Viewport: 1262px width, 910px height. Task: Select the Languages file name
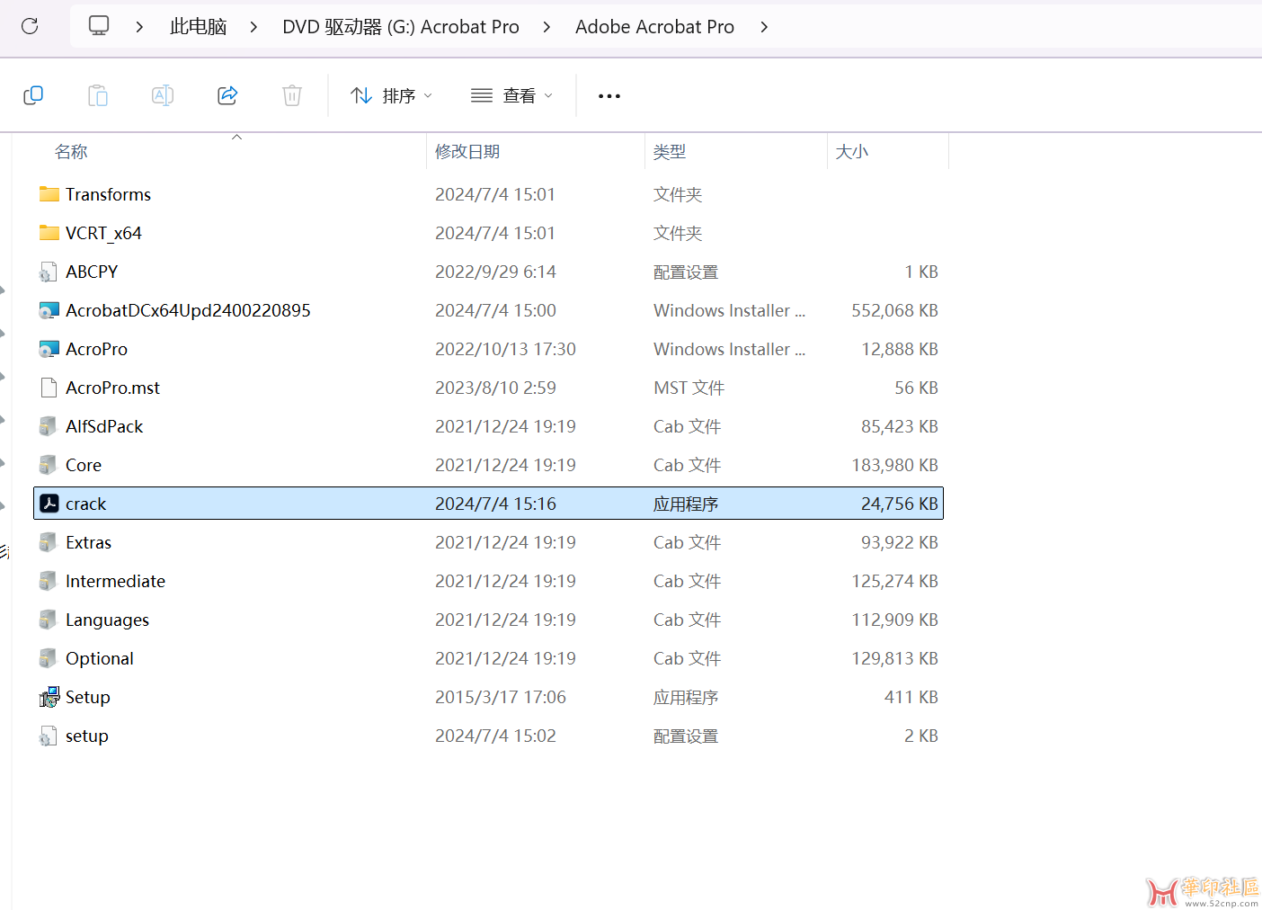tap(107, 620)
